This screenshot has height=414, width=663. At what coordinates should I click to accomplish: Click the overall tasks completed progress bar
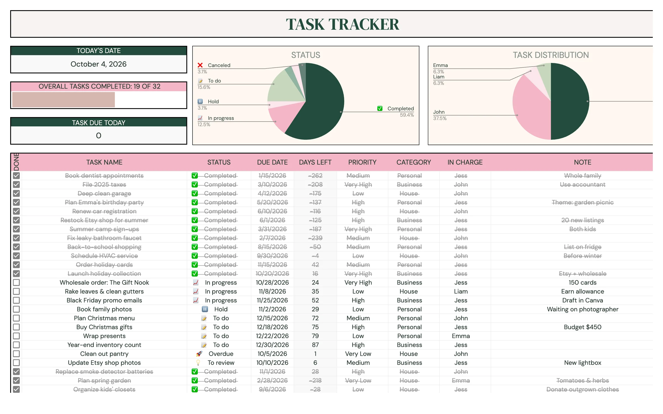(x=99, y=100)
